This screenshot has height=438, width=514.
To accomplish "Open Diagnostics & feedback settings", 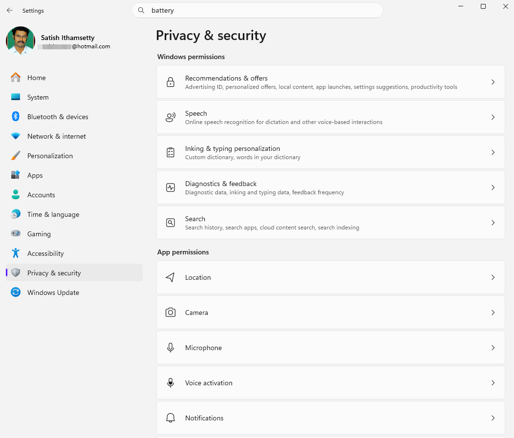I will pos(331,188).
